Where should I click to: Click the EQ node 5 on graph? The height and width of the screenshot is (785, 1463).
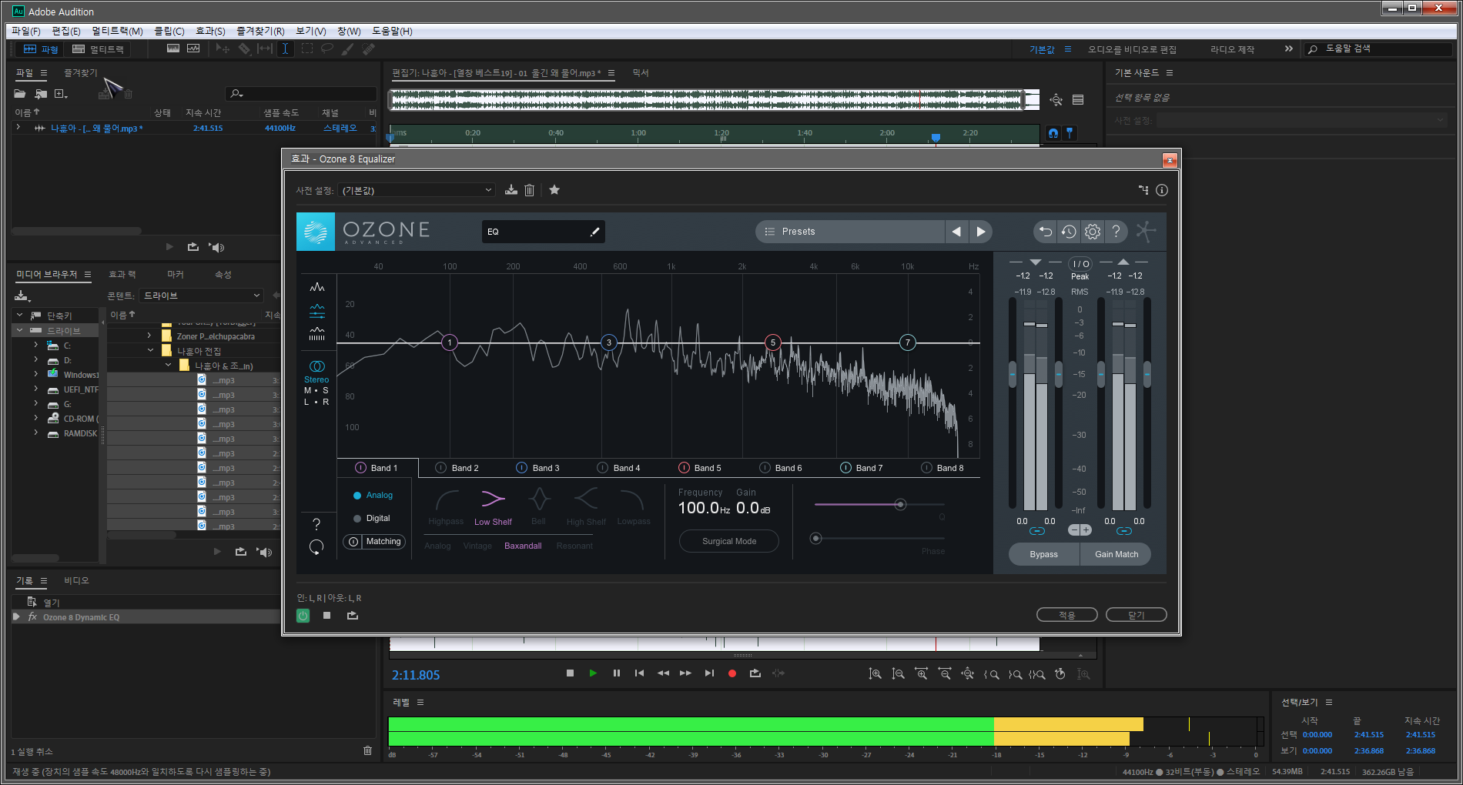(772, 342)
